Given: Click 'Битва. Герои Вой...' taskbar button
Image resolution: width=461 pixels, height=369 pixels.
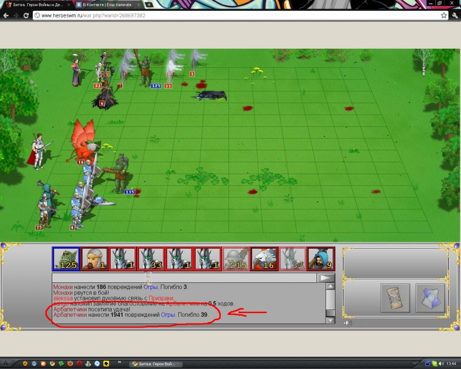Looking at the screenshot, I should point(156,364).
